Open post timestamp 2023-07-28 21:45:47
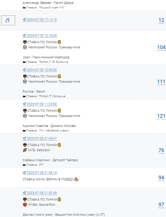The height and width of the screenshot is (217, 166). point(42,138)
